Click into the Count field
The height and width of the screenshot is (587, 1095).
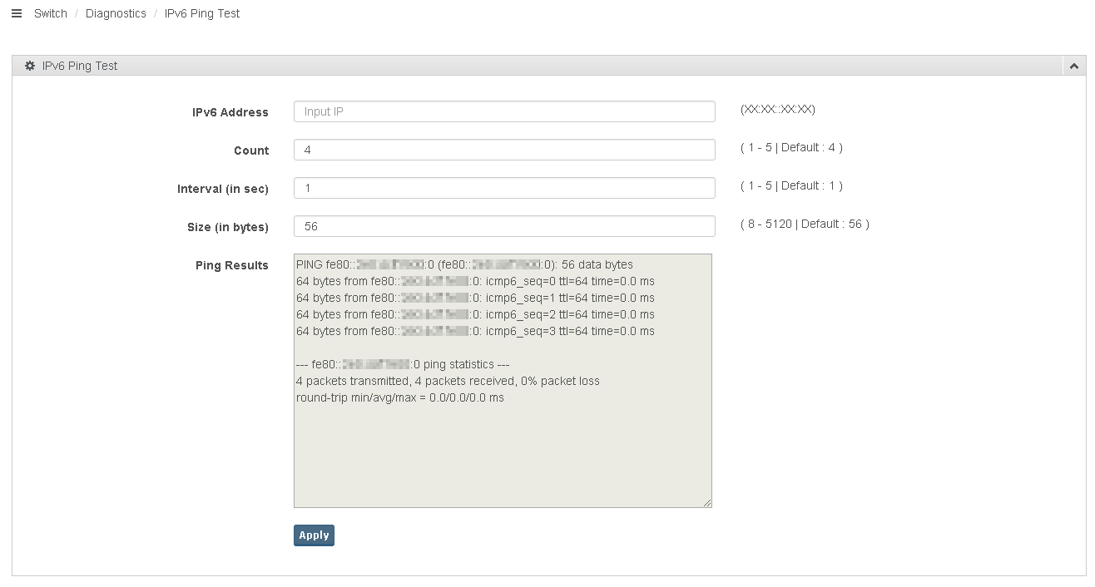pos(504,150)
